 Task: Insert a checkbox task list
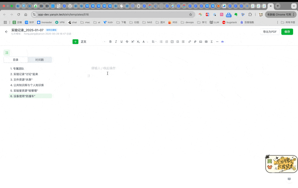click(172, 42)
